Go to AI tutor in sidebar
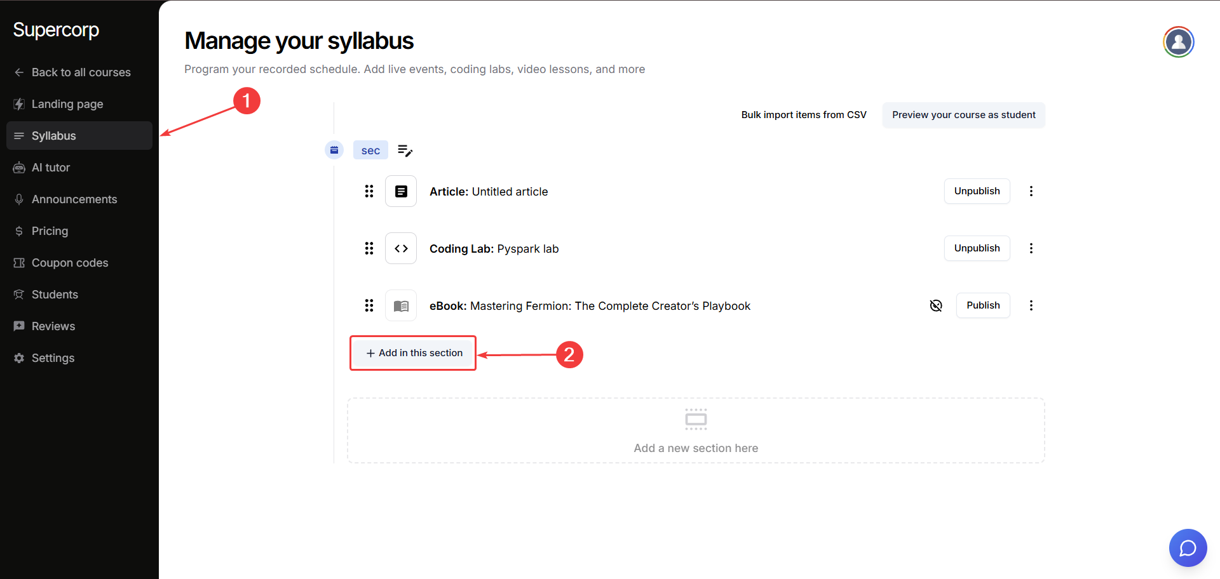1220x579 pixels. [x=51, y=168]
